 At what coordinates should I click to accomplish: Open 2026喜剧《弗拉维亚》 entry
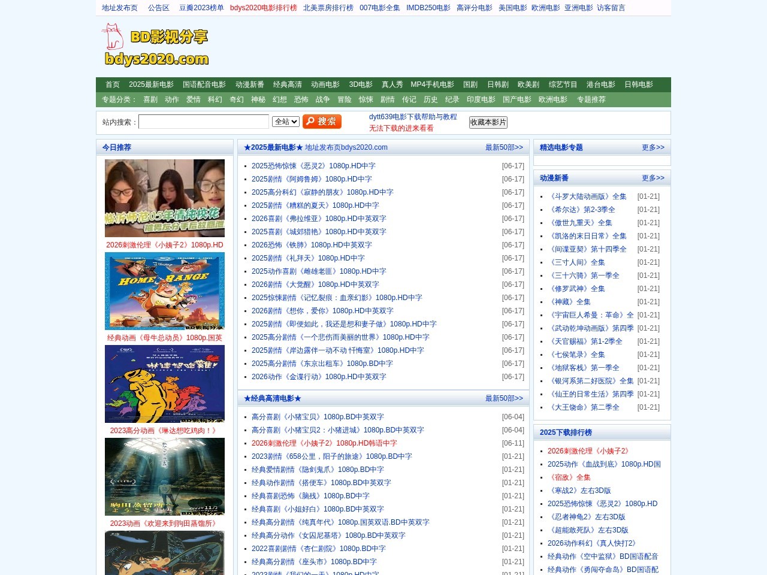[319, 219]
